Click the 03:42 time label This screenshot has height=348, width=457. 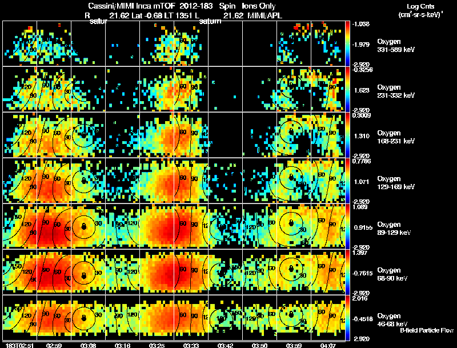tap(225, 346)
